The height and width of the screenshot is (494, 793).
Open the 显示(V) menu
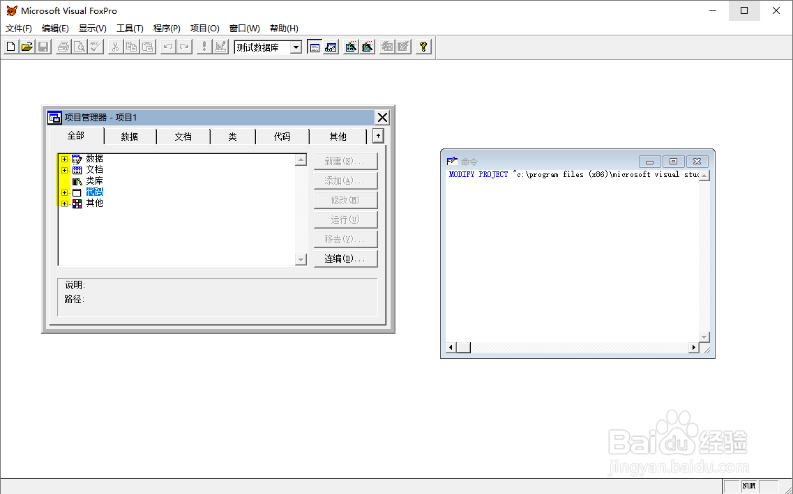point(93,29)
